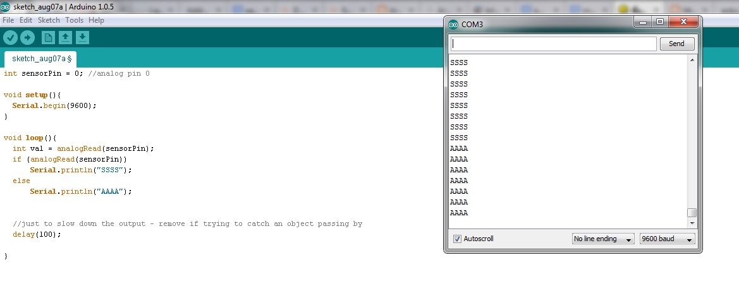Click the Send button in the serial monitor
This screenshot has height=291, width=739.
(x=676, y=44)
